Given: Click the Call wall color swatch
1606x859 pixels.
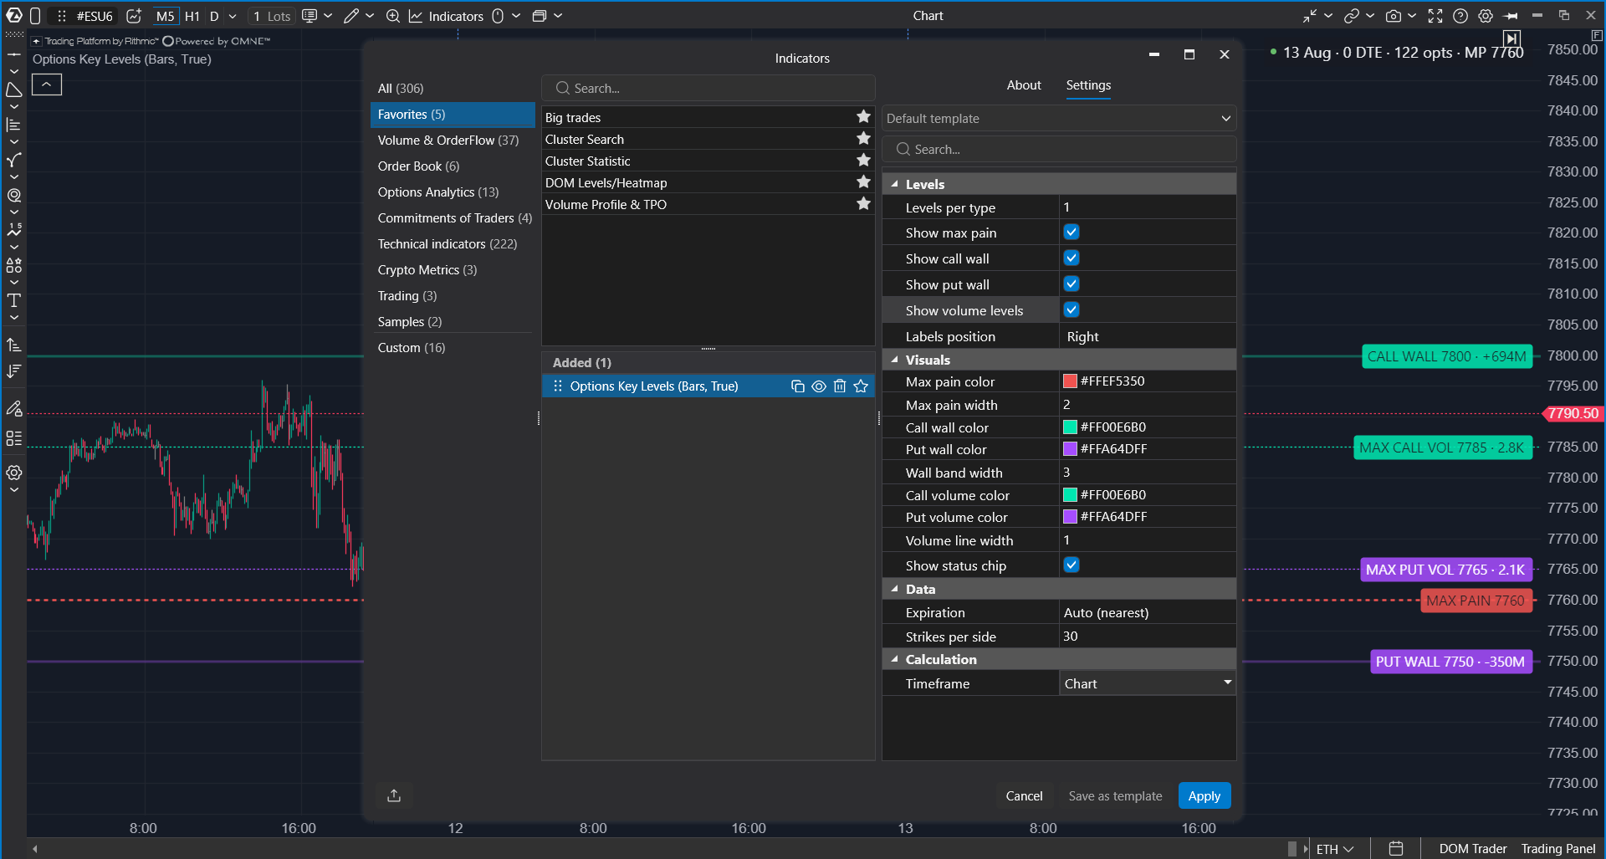Looking at the screenshot, I should point(1070,427).
